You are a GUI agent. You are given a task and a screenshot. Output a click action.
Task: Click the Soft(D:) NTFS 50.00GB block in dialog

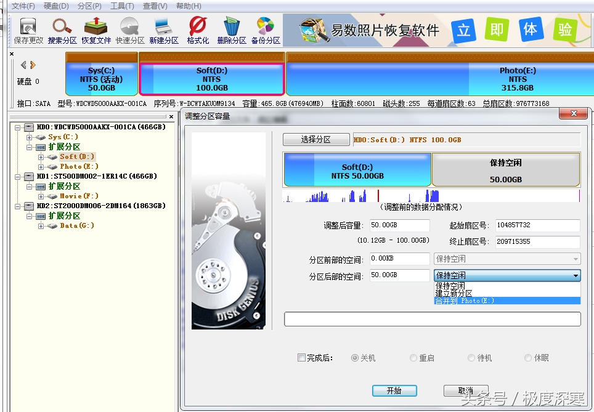point(357,169)
